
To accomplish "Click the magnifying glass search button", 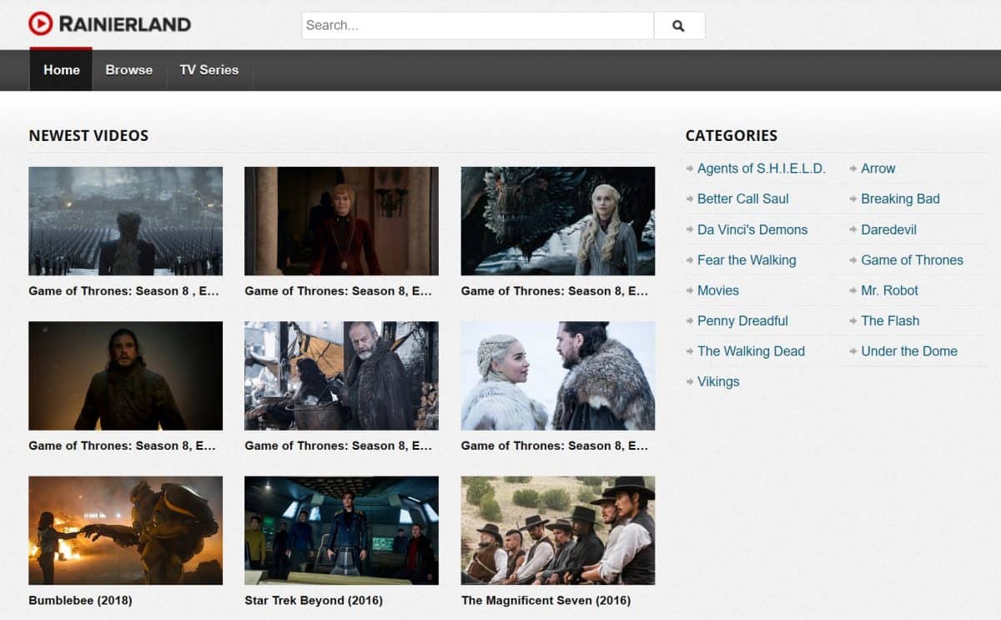I will 679,26.
